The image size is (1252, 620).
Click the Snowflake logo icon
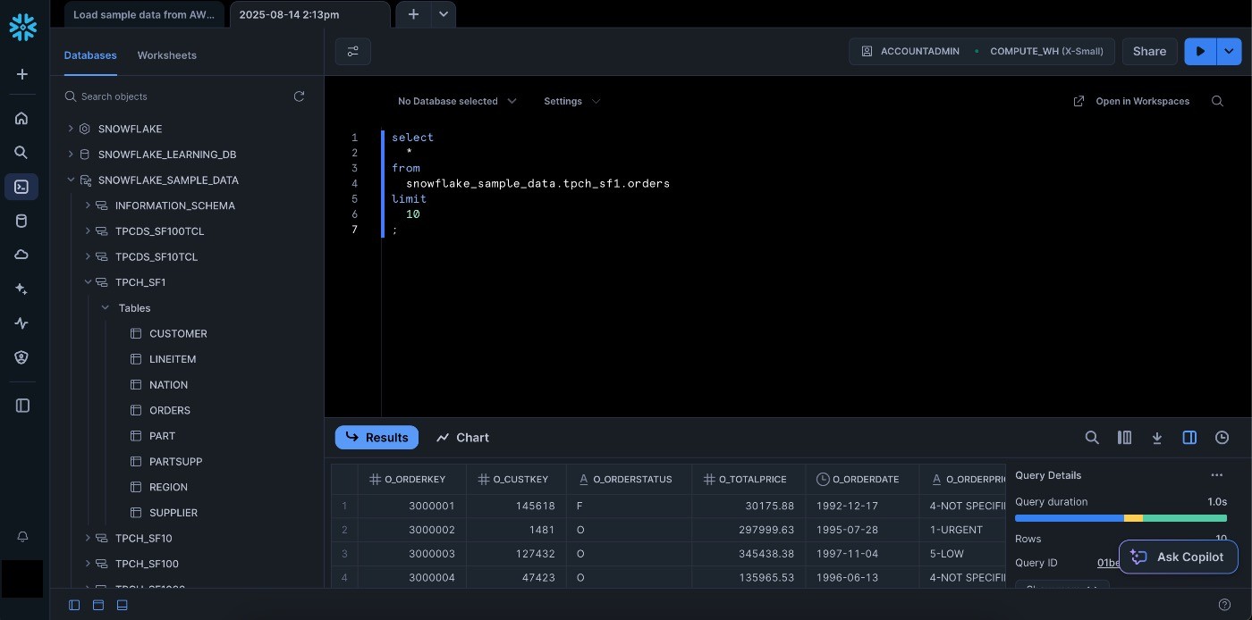click(x=22, y=28)
